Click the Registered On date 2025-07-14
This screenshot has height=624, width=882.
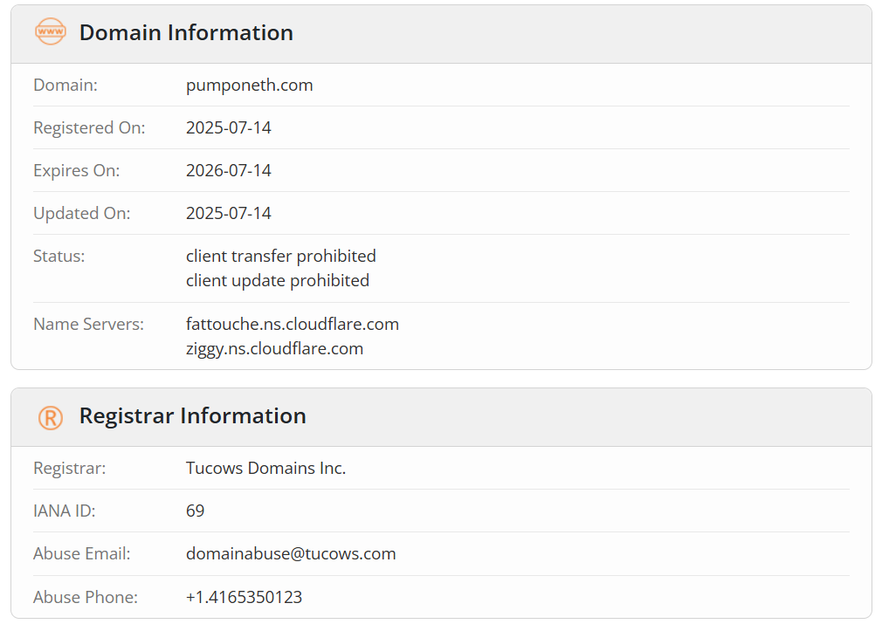click(229, 127)
